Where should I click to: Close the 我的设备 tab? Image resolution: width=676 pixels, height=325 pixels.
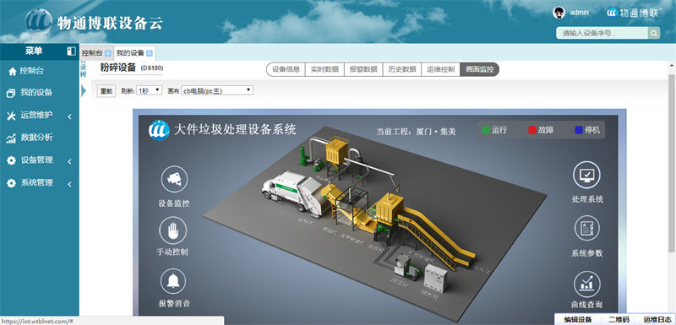(150, 53)
